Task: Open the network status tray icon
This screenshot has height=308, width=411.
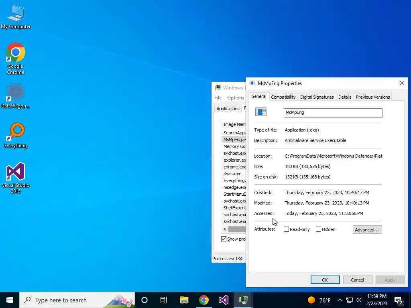Action: coord(350,300)
